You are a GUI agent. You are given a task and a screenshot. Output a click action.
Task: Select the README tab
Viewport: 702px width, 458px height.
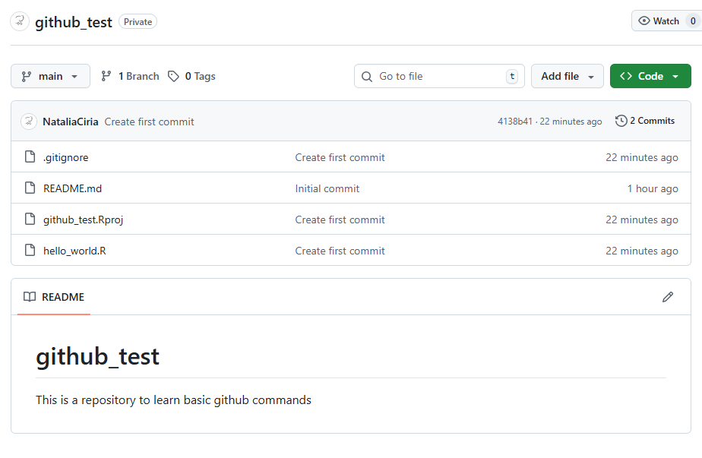coord(54,297)
